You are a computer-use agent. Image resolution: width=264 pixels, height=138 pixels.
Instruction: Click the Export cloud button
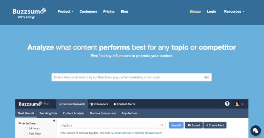194,125
